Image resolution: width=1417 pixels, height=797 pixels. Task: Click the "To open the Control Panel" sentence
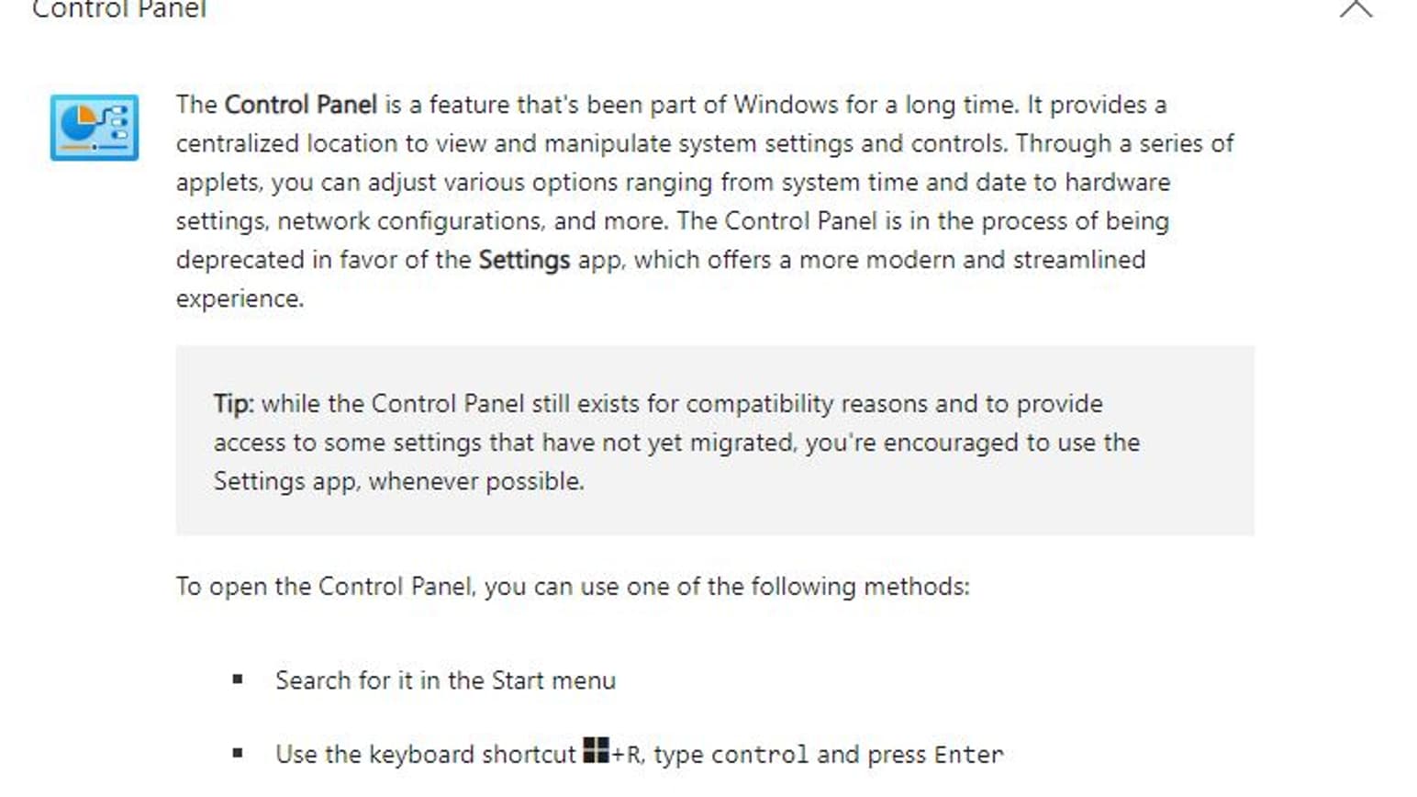pos(573,587)
